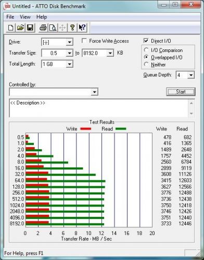Viewport: 204px width, 260px height.
Task: Click the Print Preview toolbar icon
Action: tap(53, 28)
